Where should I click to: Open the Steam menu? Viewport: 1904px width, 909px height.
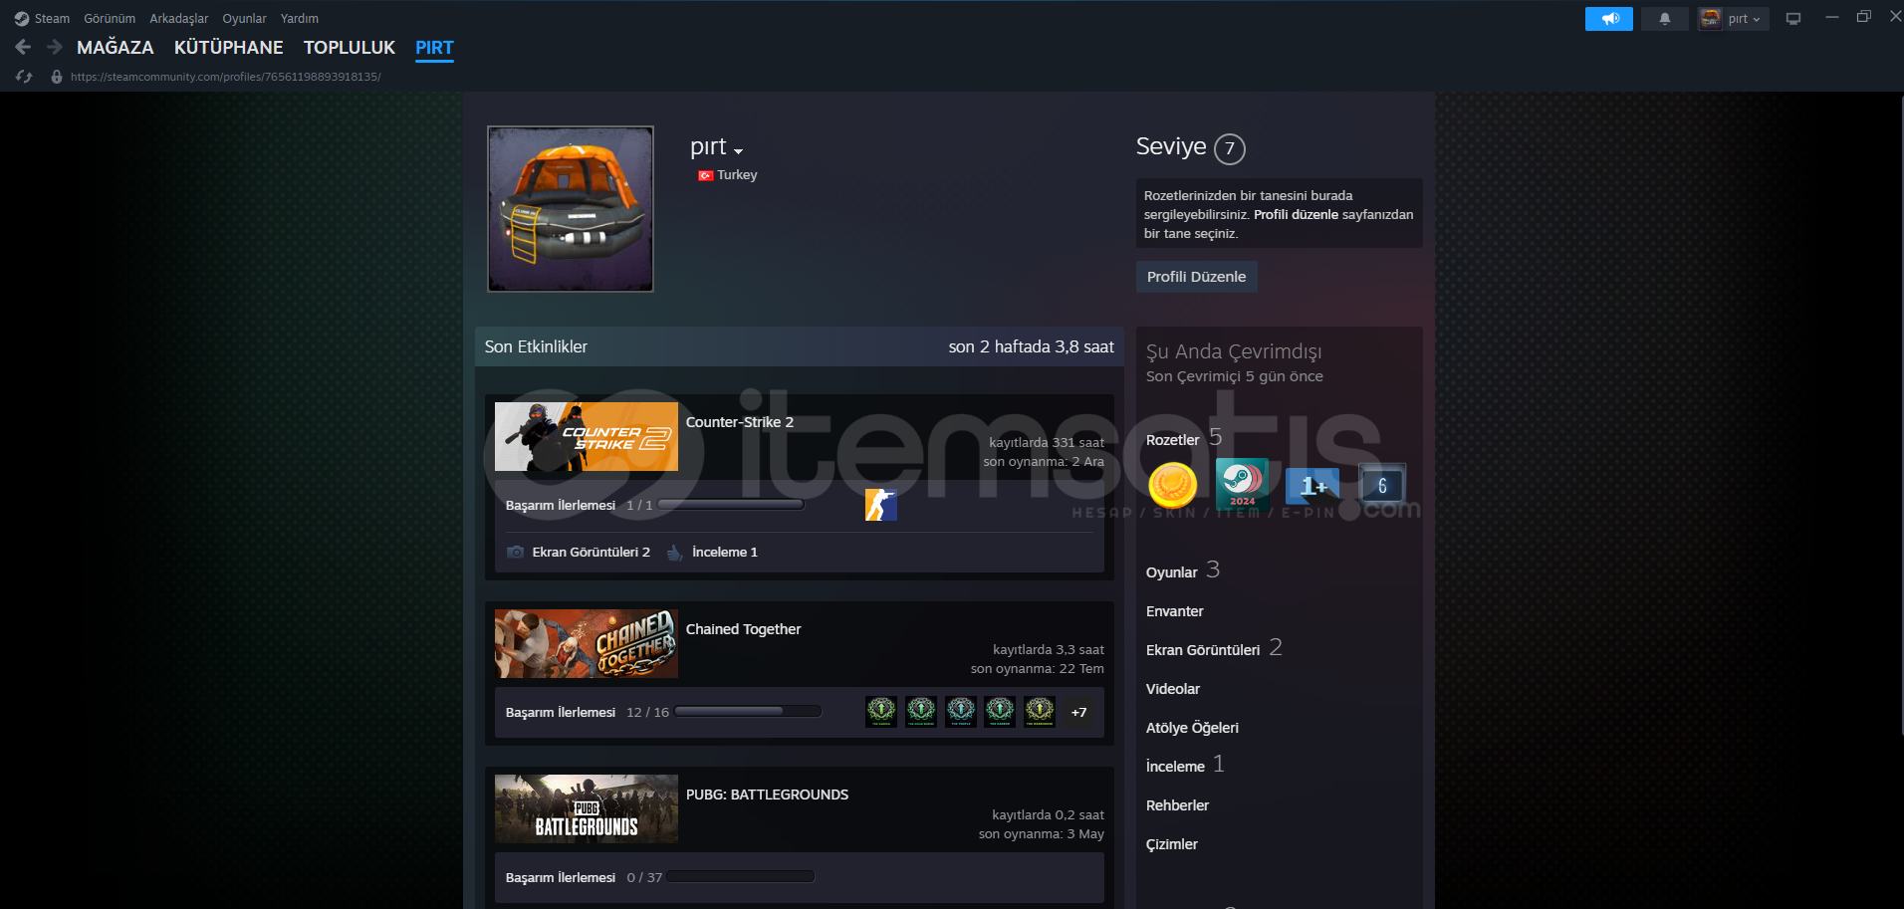[52, 19]
